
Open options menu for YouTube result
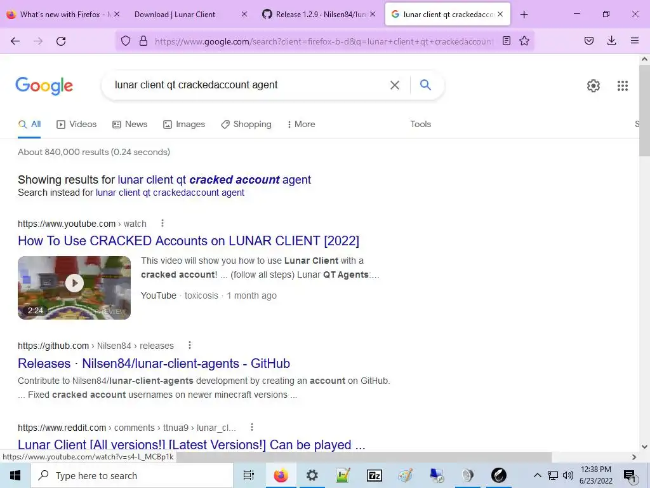coord(162,223)
